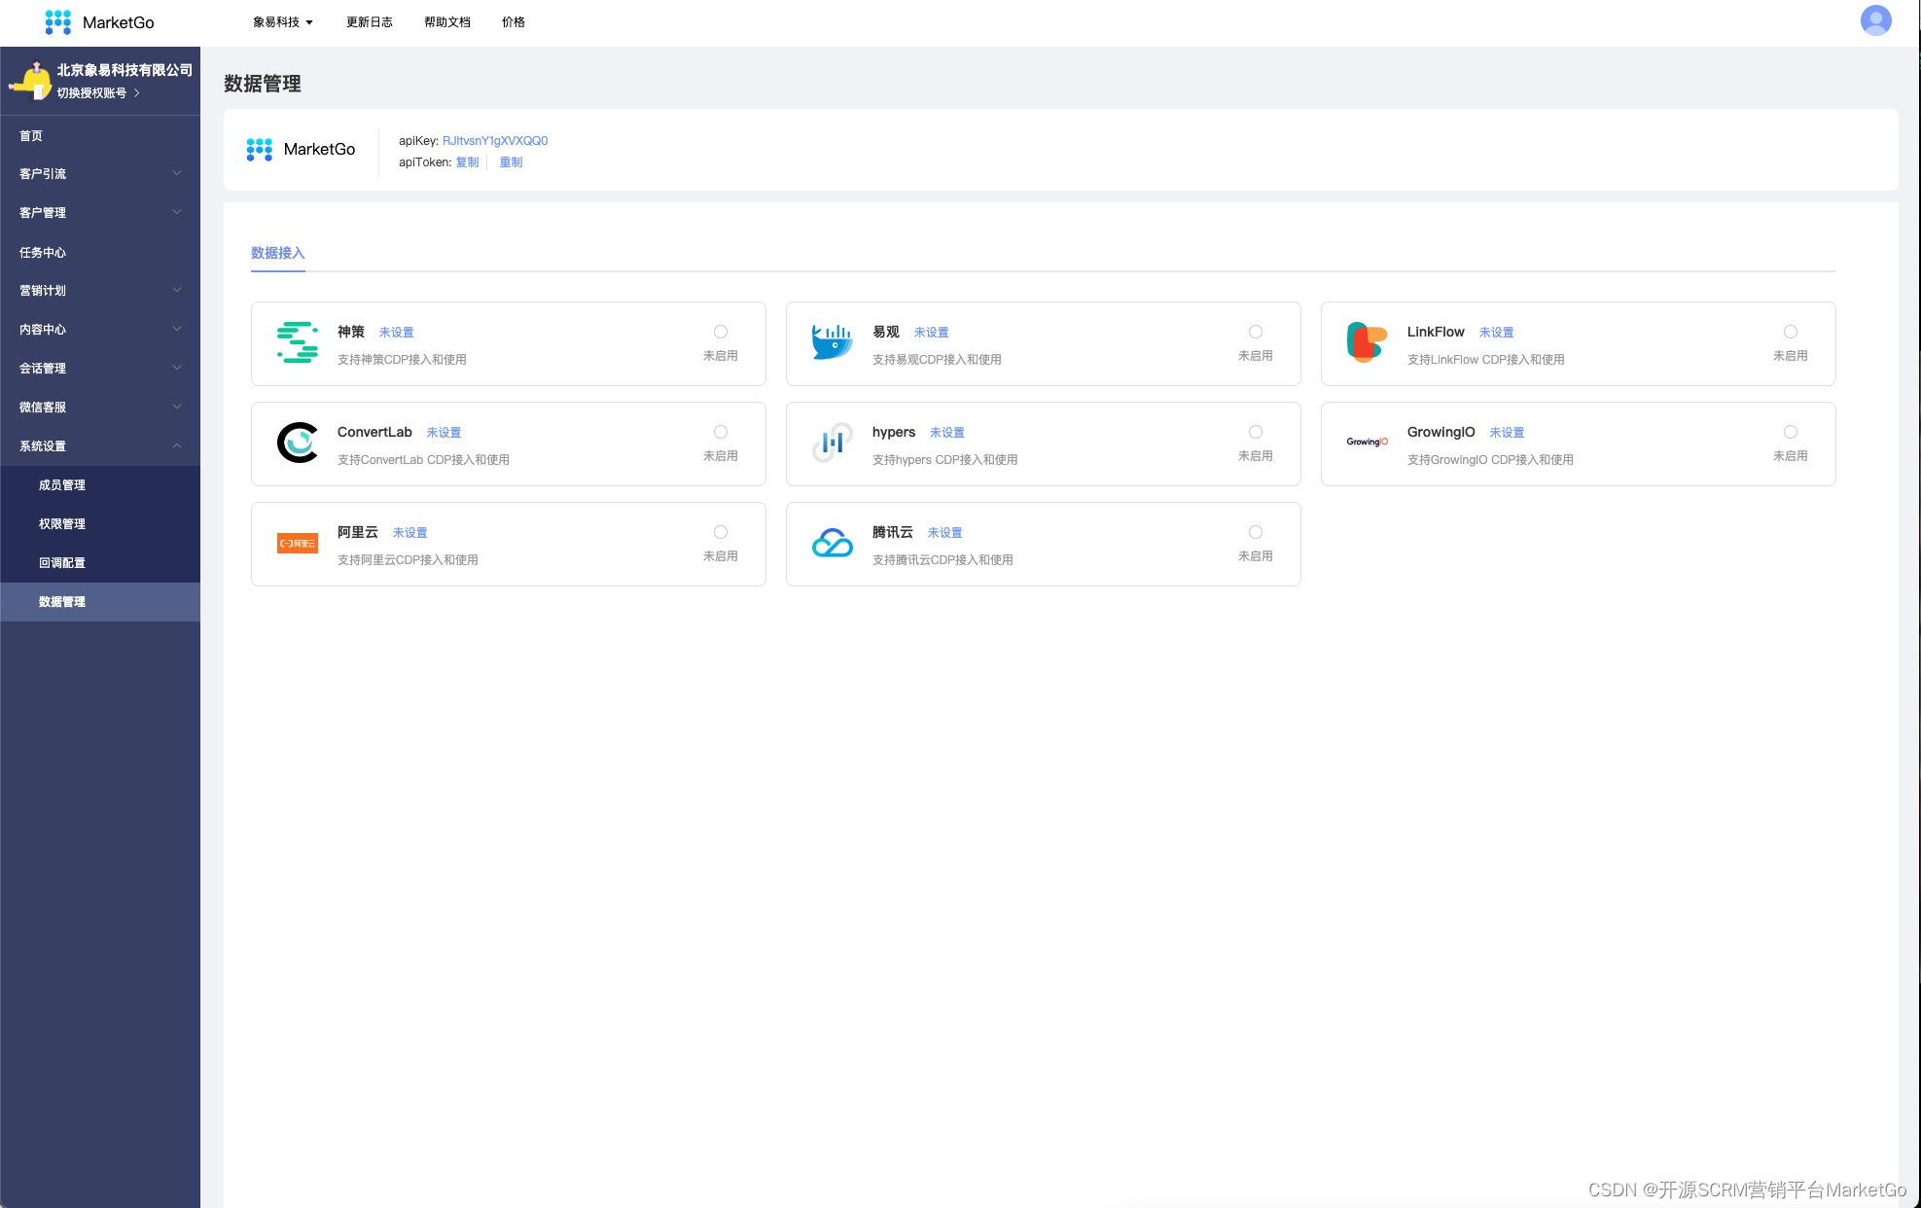This screenshot has height=1208, width=1921.
Task: Click the ConvertLab logo icon
Action: 298,443
